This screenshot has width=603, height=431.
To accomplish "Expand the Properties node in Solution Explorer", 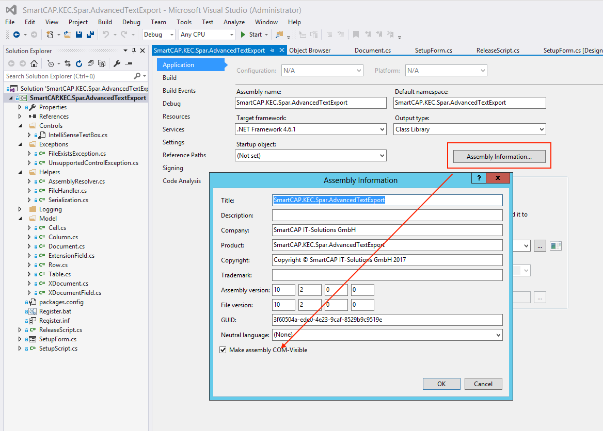I will pos(20,107).
